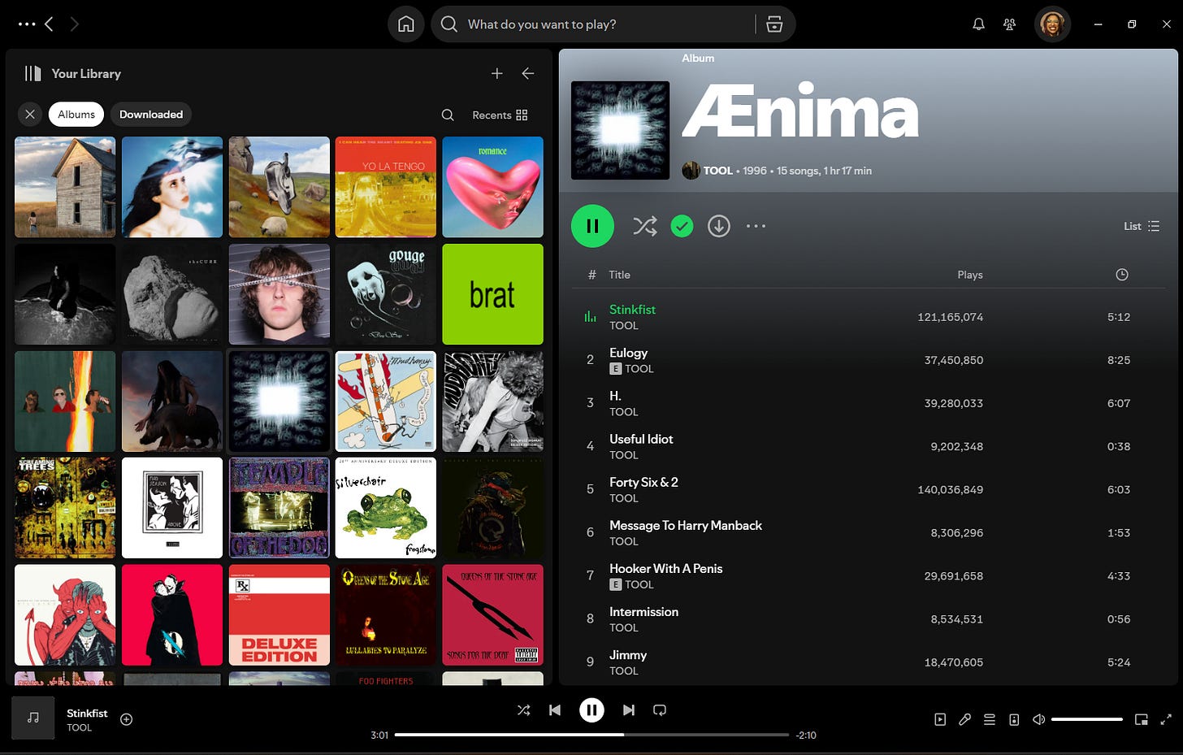Go back with the left arrow
Image resolution: width=1183 pixels, height=755 pixels.
point(49,24)
